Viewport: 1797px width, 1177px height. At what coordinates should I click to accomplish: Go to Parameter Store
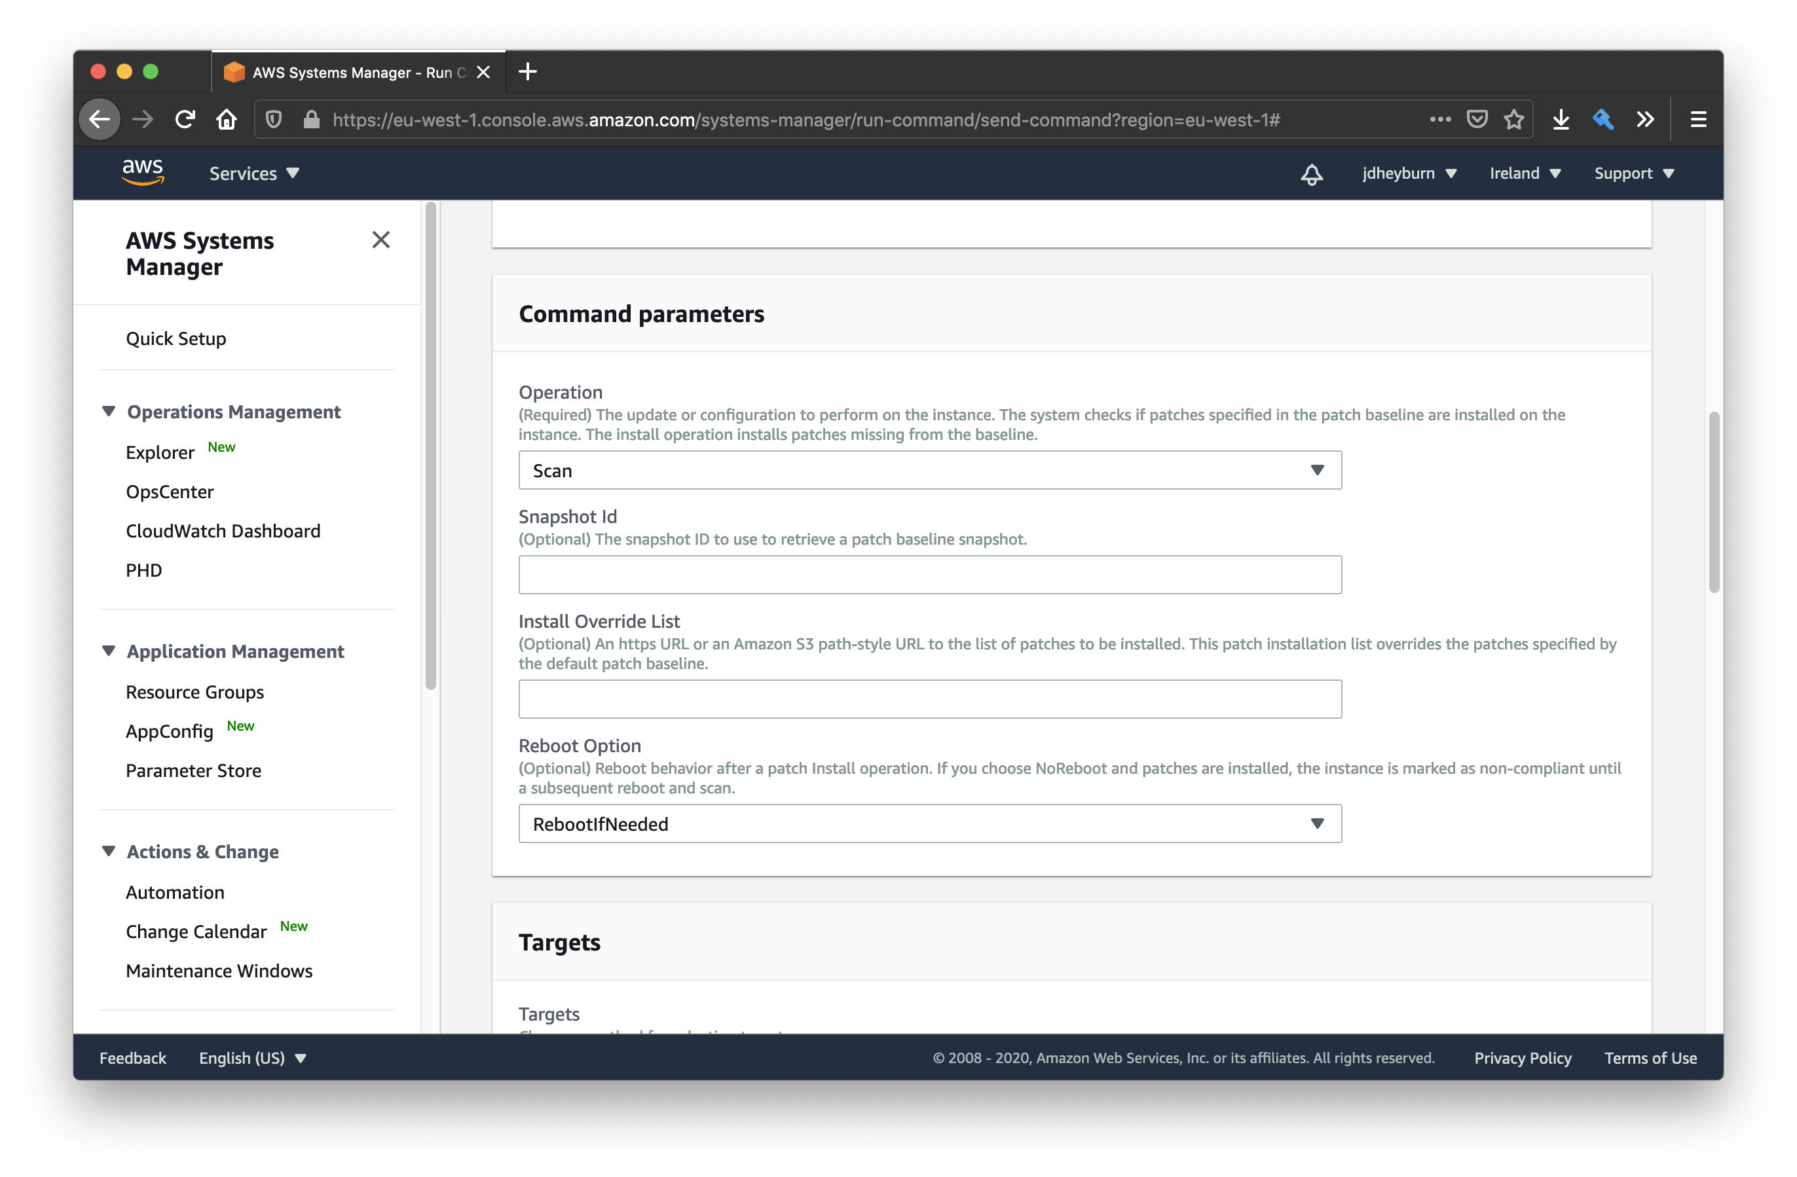pyautogui.click(x=193, y=770)
